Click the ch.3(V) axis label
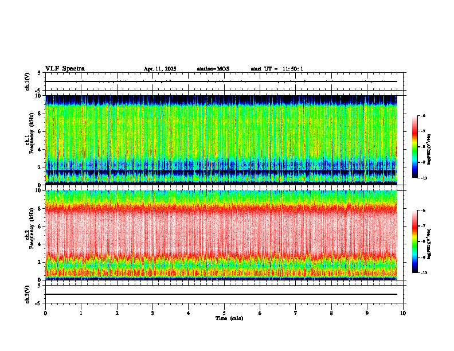This screenshot has height=351, width=454. tap(28, 294)
